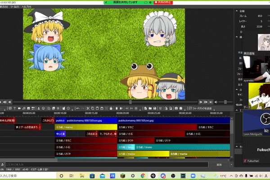Open the Chrome icon in the taskbar

pyautogui.click(x=143, y=176)
